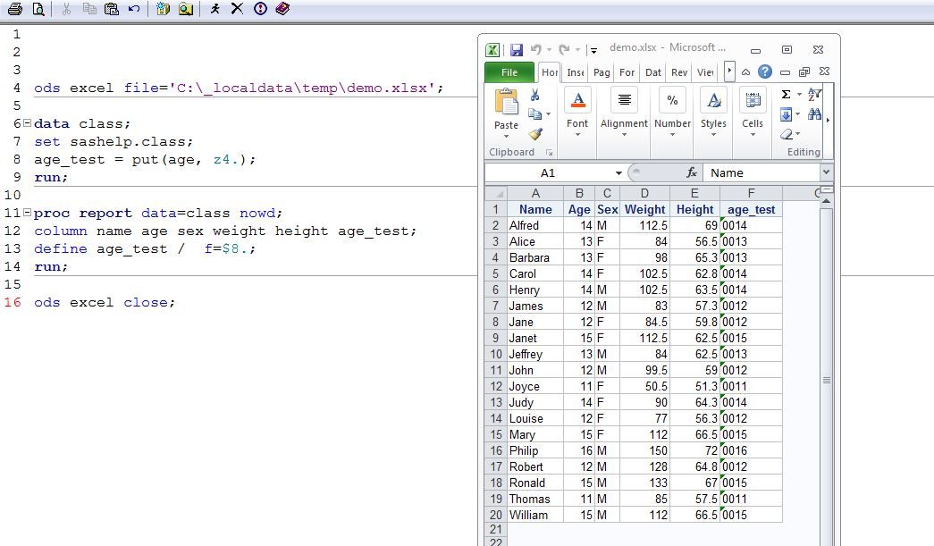
Task: Click the Find & Select binoculars icon
Action: [814, 114]
